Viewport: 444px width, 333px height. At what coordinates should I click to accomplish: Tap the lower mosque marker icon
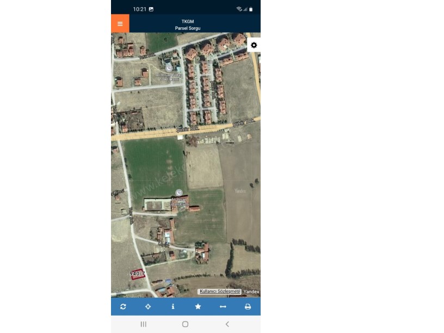[179, 193]
